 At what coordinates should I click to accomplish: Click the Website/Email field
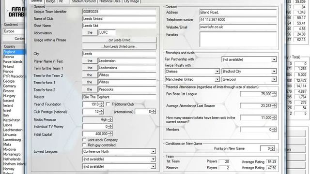tap(238, 27)
